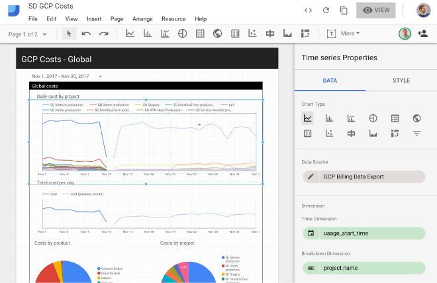Insert a bullet chart from toolbar
Viewport: 437px width, 283px height.
(x=270, y=34)
